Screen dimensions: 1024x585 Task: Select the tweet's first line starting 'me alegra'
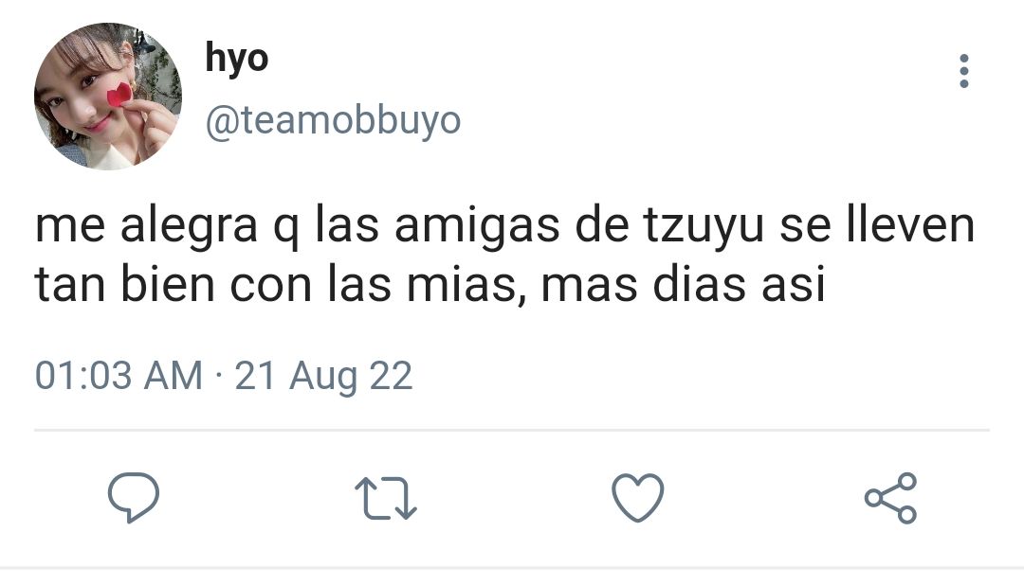coord(504,225)
